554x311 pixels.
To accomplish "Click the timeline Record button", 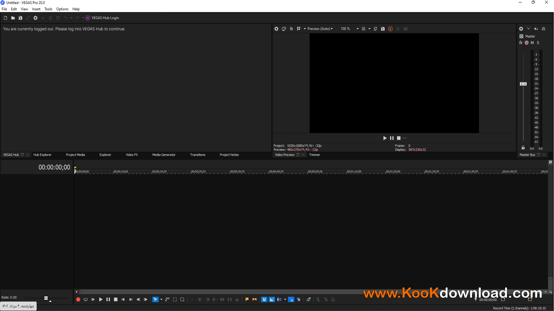I will tap(78, 300).
